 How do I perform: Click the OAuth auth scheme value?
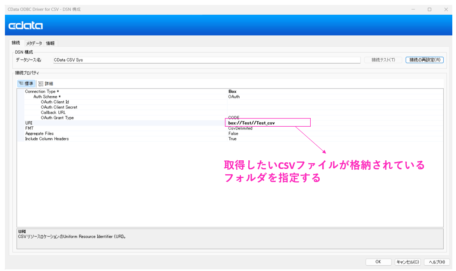coord(234,97)
